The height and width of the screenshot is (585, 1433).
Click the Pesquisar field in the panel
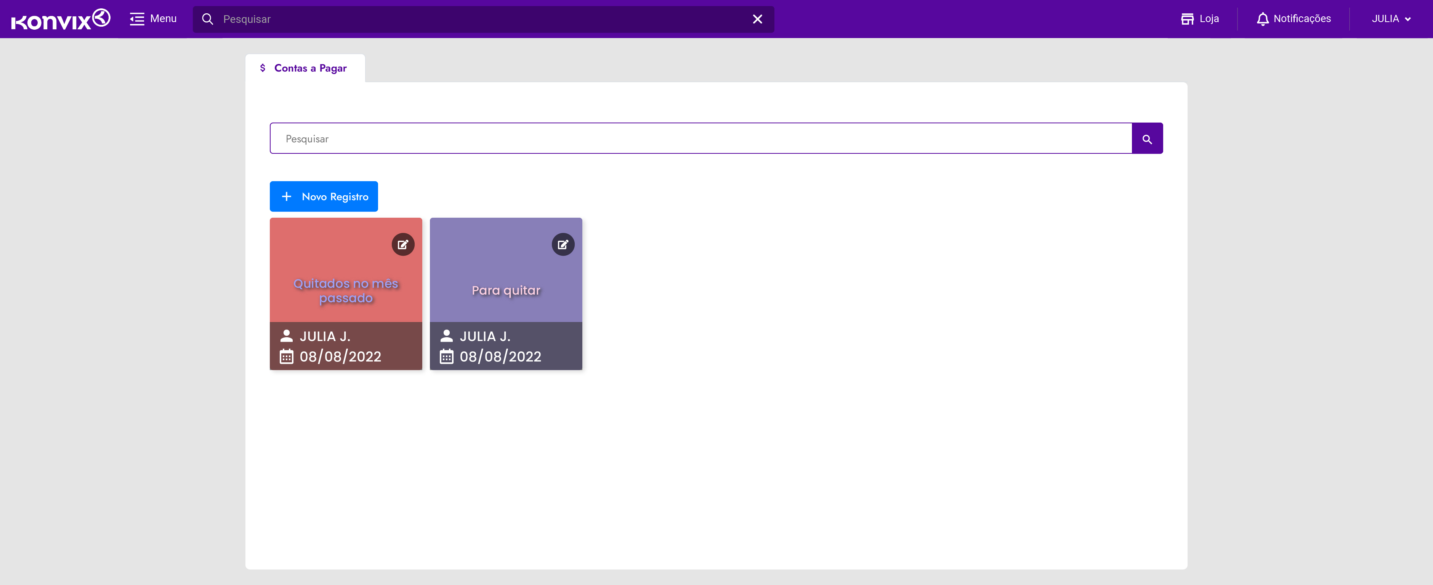pos(700,139)
